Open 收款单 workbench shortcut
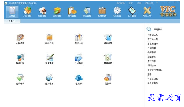The image size is (184, 107). click(79, 80)
